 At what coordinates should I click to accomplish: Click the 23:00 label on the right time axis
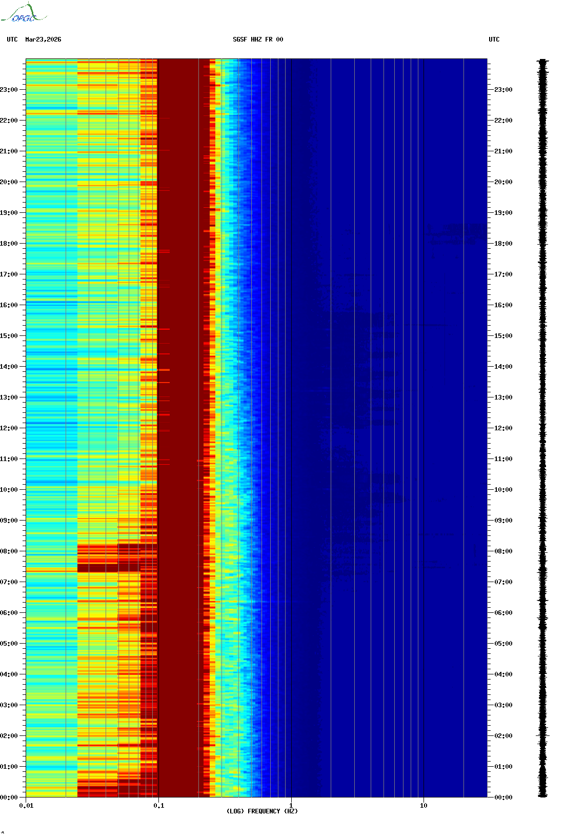click(x=503, y=90)
